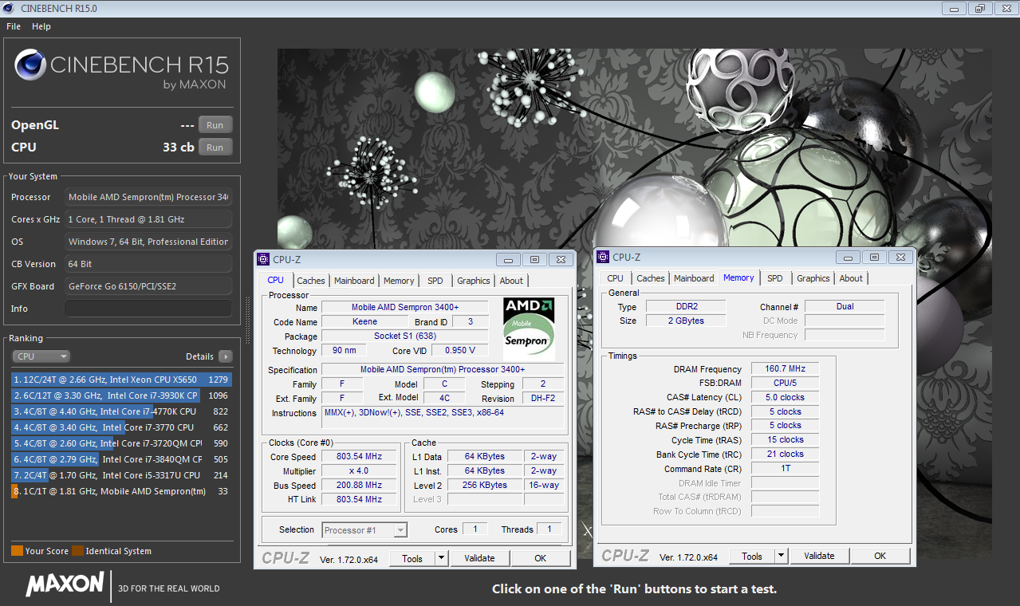Click the Bus Speed value 200.88 MHz
Screen dimensions: 1020x606
click(x=358, y=486)
